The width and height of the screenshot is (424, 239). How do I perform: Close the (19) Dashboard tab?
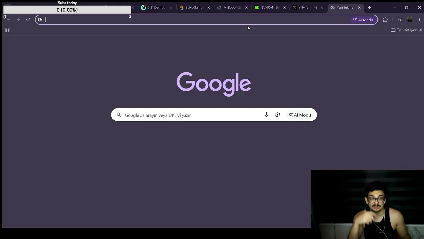click(x=171, y=8)
